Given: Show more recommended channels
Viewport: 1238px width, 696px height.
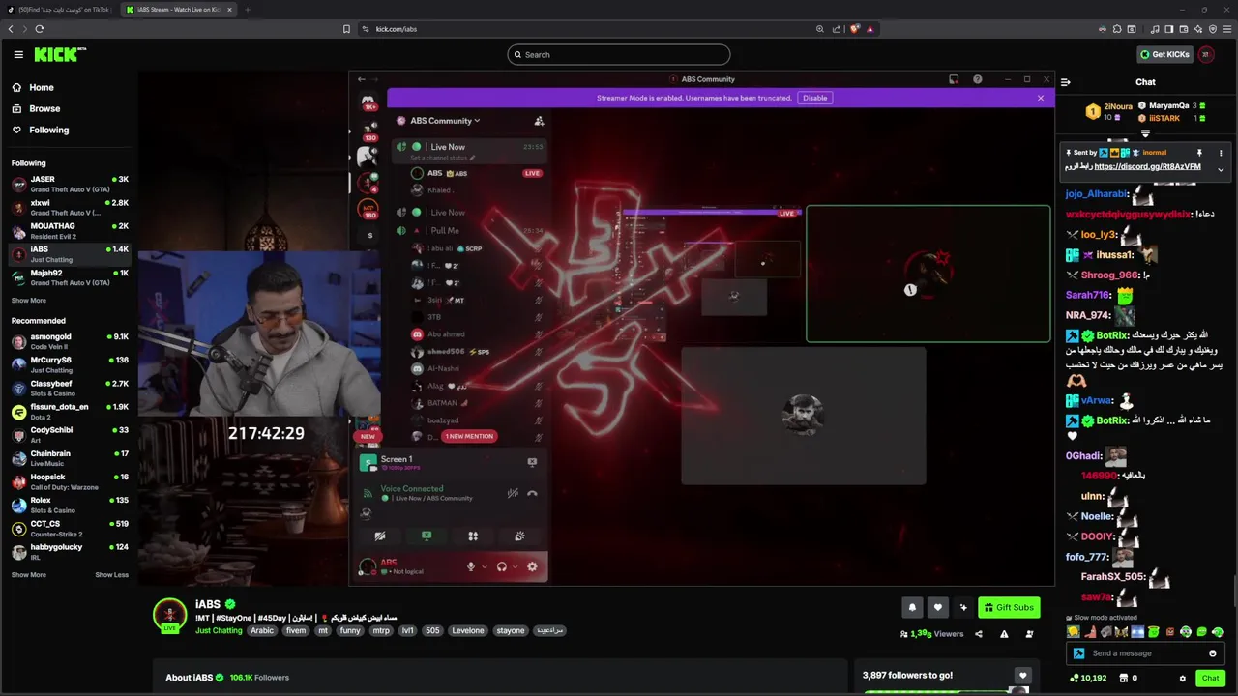Looking at the screenshot, I should coord(29,575).
